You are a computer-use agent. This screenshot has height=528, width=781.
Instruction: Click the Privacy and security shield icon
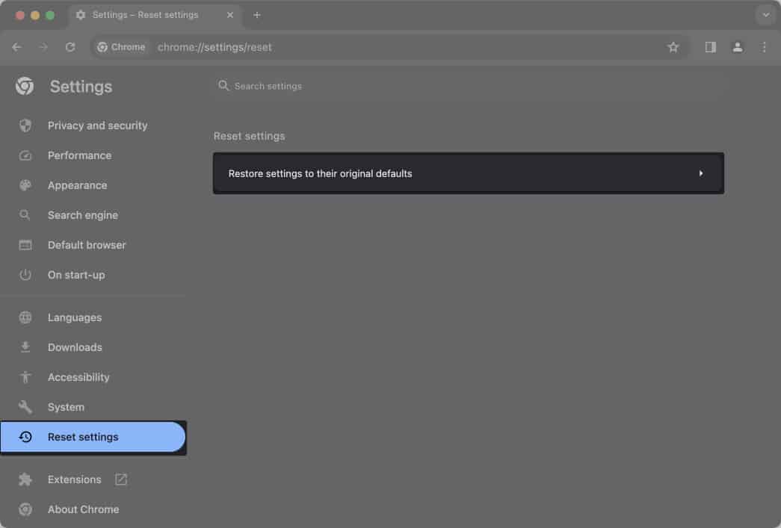pyautogui.click(x=25, y=125)
